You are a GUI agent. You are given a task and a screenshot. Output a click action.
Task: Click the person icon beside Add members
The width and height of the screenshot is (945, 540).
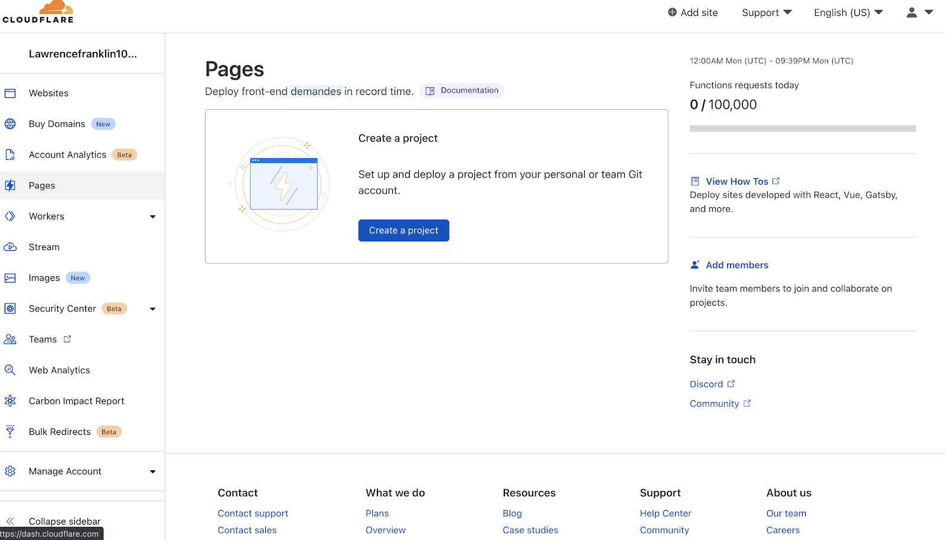point(695,265)
